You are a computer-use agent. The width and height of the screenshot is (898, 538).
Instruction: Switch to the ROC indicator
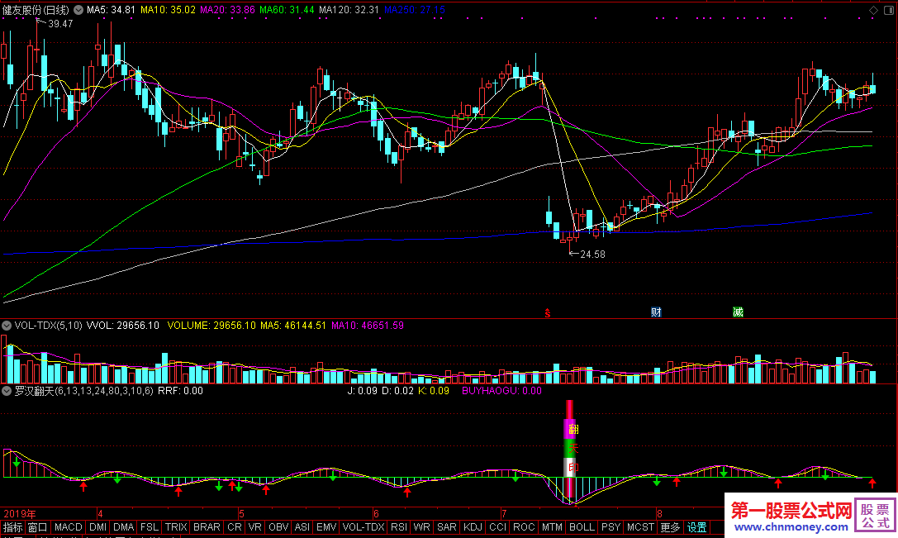(524, 527)
